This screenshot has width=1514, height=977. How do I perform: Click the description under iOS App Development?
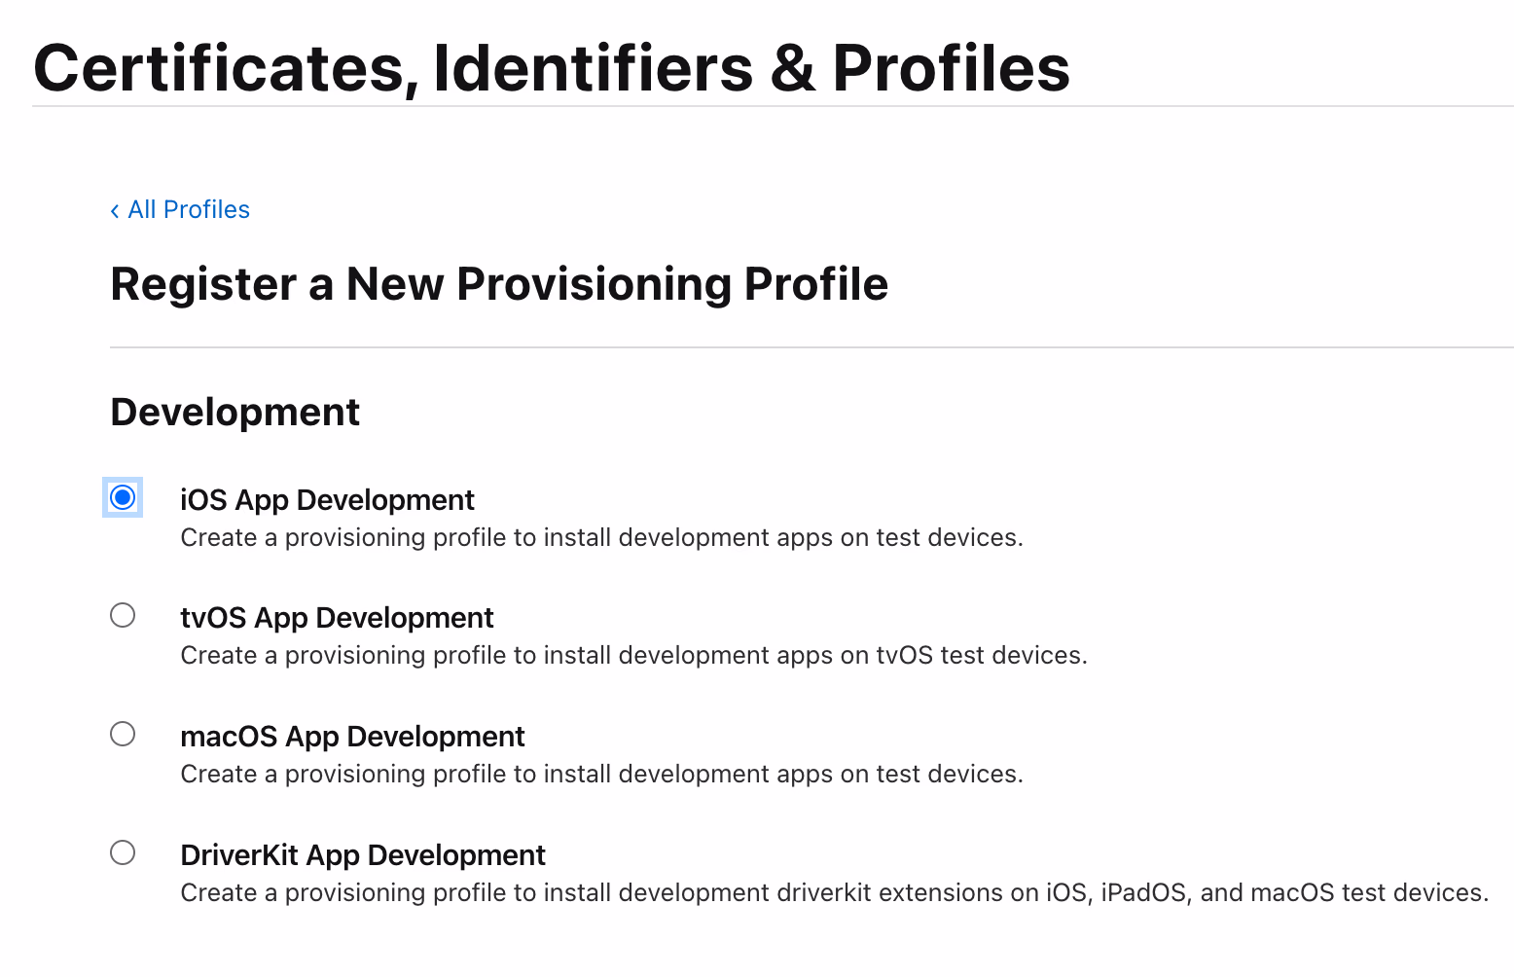point(601,538)
